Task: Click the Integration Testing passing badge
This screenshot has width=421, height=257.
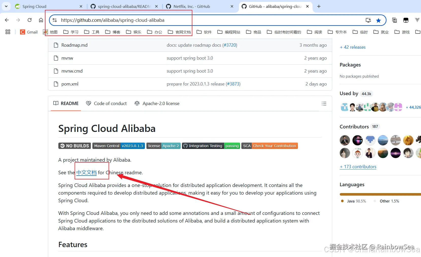Action: click(211, 146)
